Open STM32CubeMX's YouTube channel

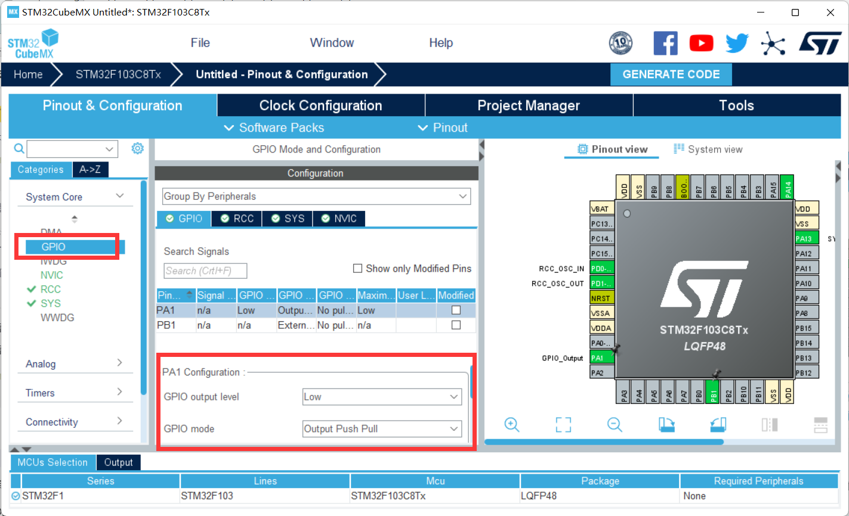point(701,43)
